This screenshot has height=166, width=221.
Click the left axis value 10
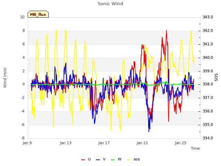(22, 17)
